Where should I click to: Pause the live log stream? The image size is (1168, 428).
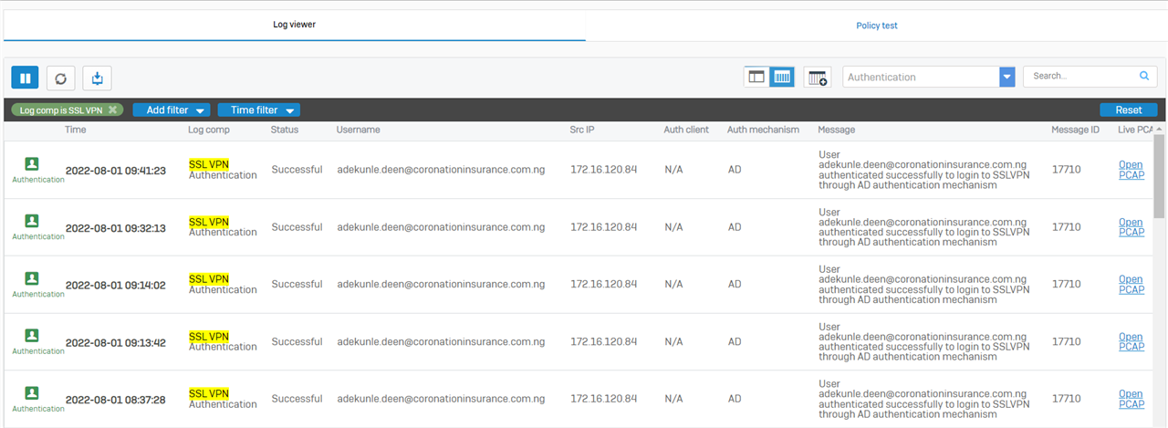(25, 78)
